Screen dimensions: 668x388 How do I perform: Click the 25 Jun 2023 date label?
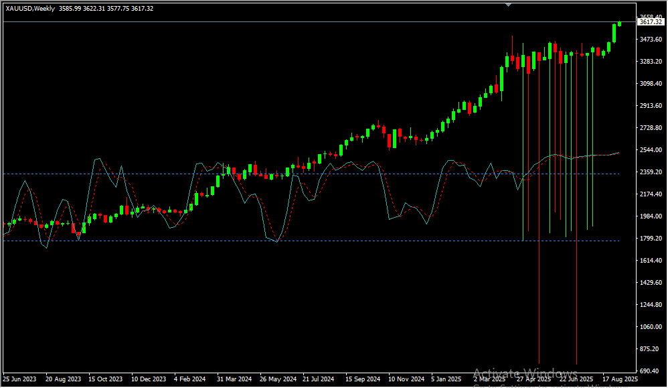tap(20, 379)
